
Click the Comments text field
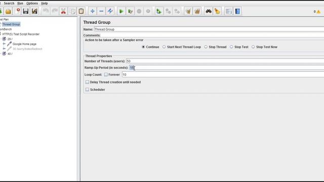[x=212, y=35]
